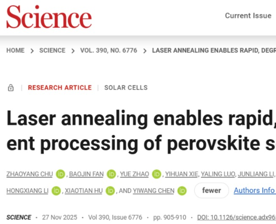
Task: Click the RESEARCH ARTICLE category label
Action: [60, 88]
